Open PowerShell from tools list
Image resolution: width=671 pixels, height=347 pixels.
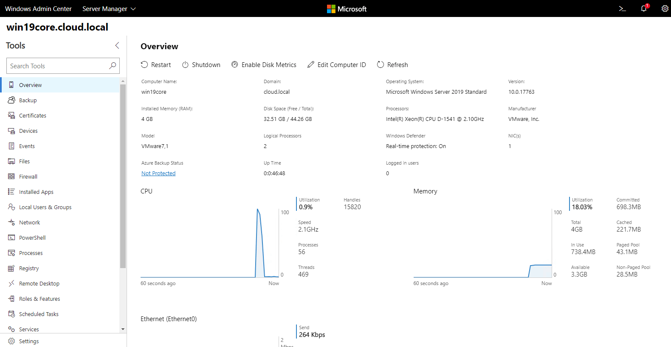(x=60, y=238)
